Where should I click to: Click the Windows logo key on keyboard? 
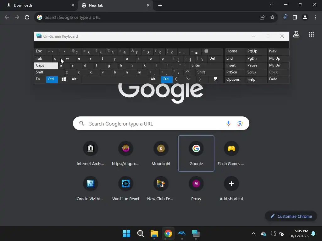64,79
